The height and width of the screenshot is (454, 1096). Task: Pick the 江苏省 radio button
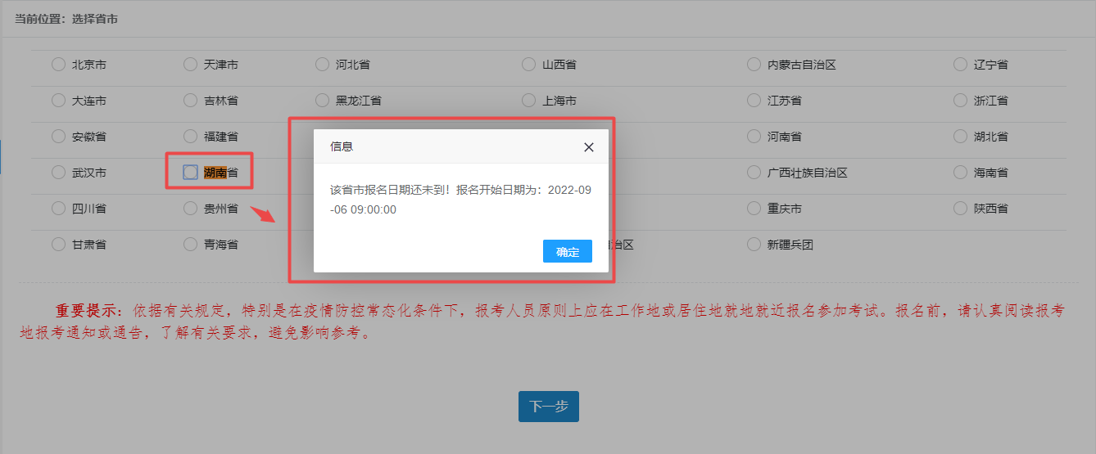click(x=754, y=101)
